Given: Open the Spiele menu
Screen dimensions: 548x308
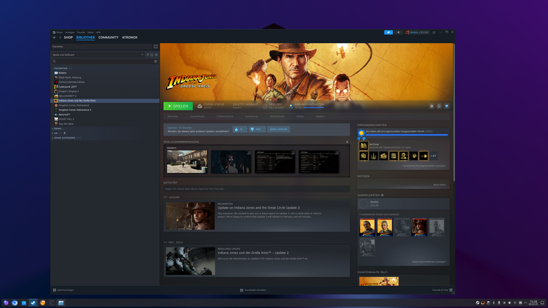Looking at the screenshot, I should [x=90, y=32].
